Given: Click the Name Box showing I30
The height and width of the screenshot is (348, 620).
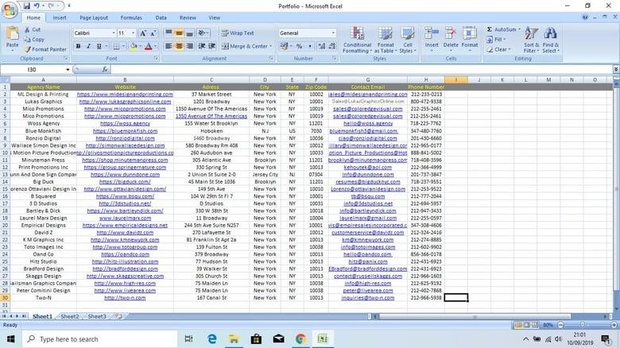Looking at the screenshot, I should (x=36, y=70).
